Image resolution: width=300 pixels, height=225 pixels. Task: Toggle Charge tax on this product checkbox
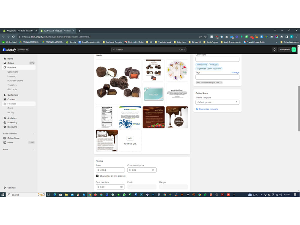[97, 176]
